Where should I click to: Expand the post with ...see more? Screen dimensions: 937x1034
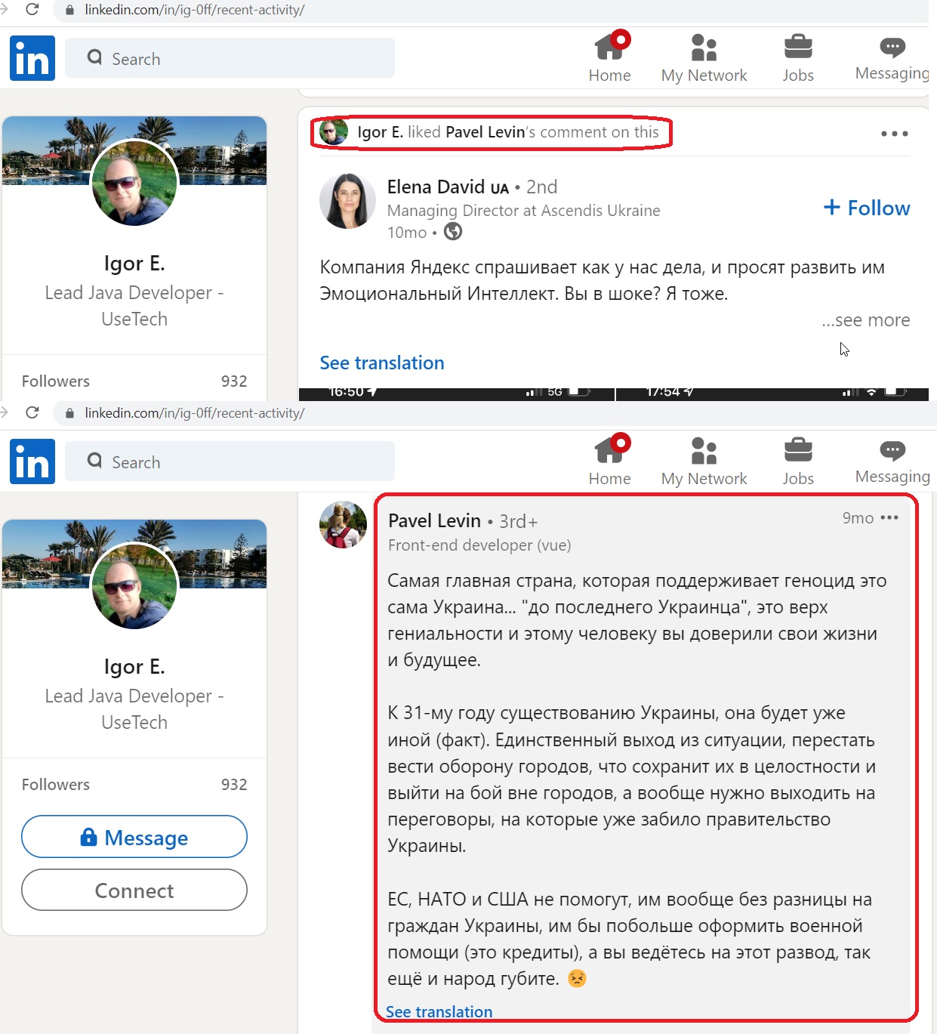point(866,320)
